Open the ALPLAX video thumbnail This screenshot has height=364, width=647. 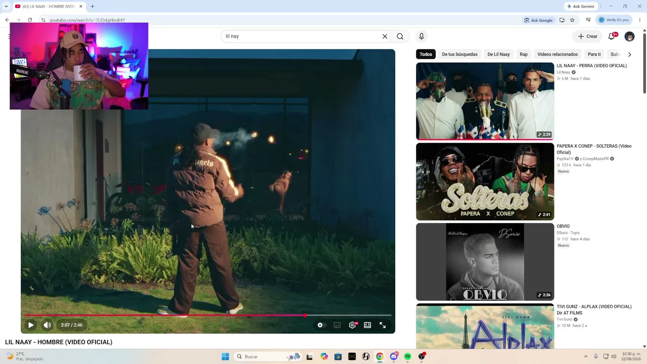point(485,326)
